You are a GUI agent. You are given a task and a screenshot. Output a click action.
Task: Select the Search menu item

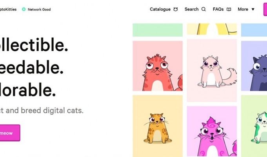192,9
